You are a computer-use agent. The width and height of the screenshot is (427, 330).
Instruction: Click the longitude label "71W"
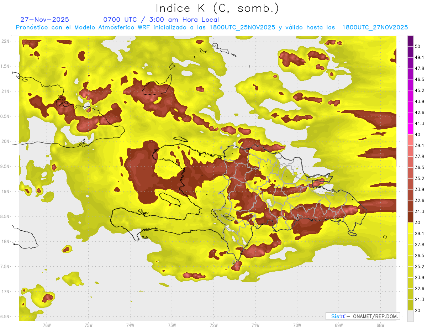coord(255,325)
